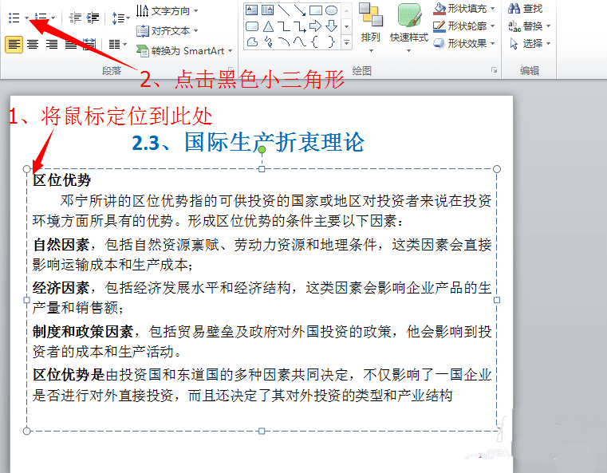Select the rectangle shape

click(316, 10)
